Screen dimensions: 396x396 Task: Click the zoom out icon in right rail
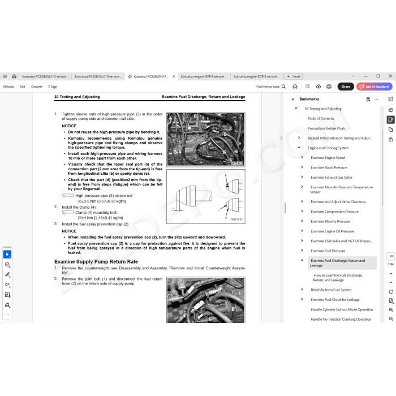391,318
